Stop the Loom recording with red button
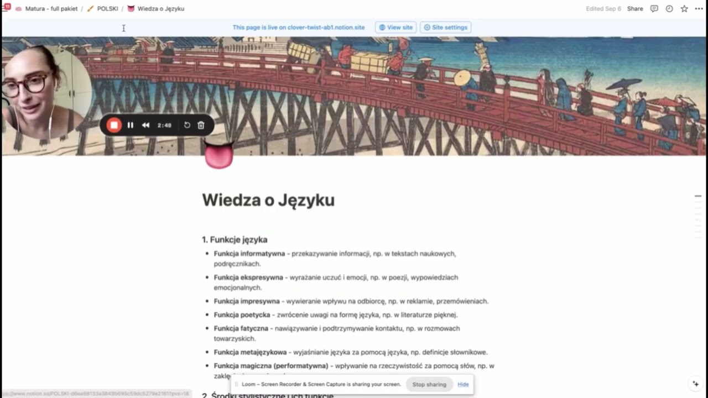Viewport: 708px width, 398px height. (114, 125)
